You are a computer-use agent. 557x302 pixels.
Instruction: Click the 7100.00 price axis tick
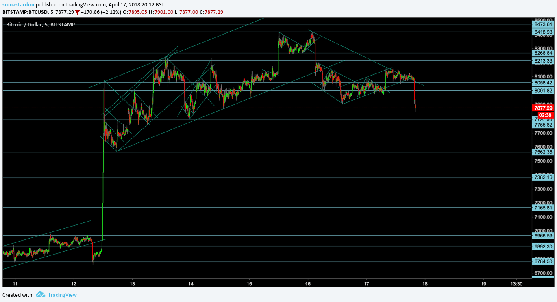[x=544, y=217]
